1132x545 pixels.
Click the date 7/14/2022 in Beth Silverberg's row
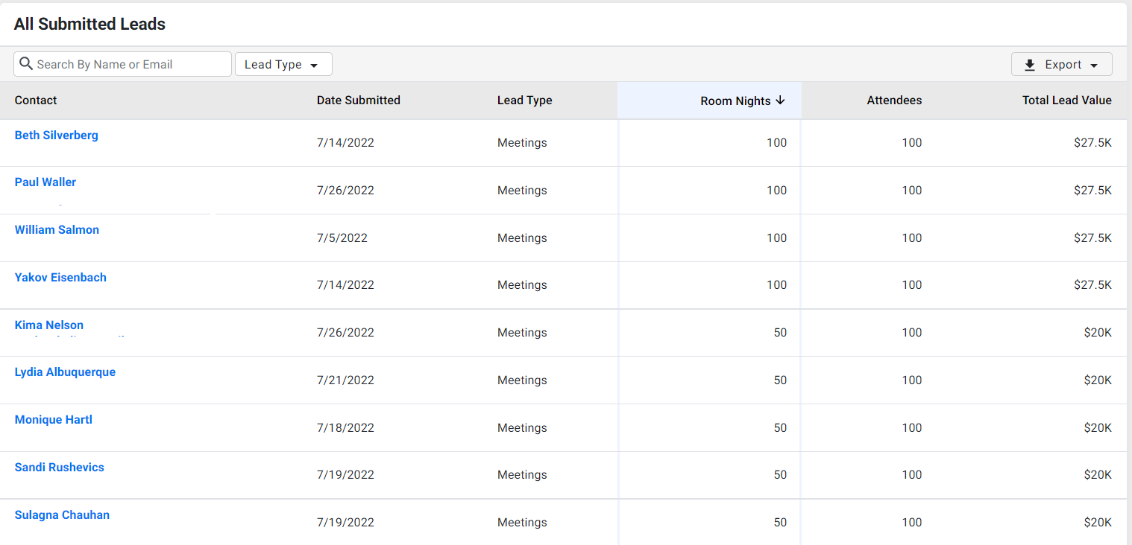coord(345,143)
